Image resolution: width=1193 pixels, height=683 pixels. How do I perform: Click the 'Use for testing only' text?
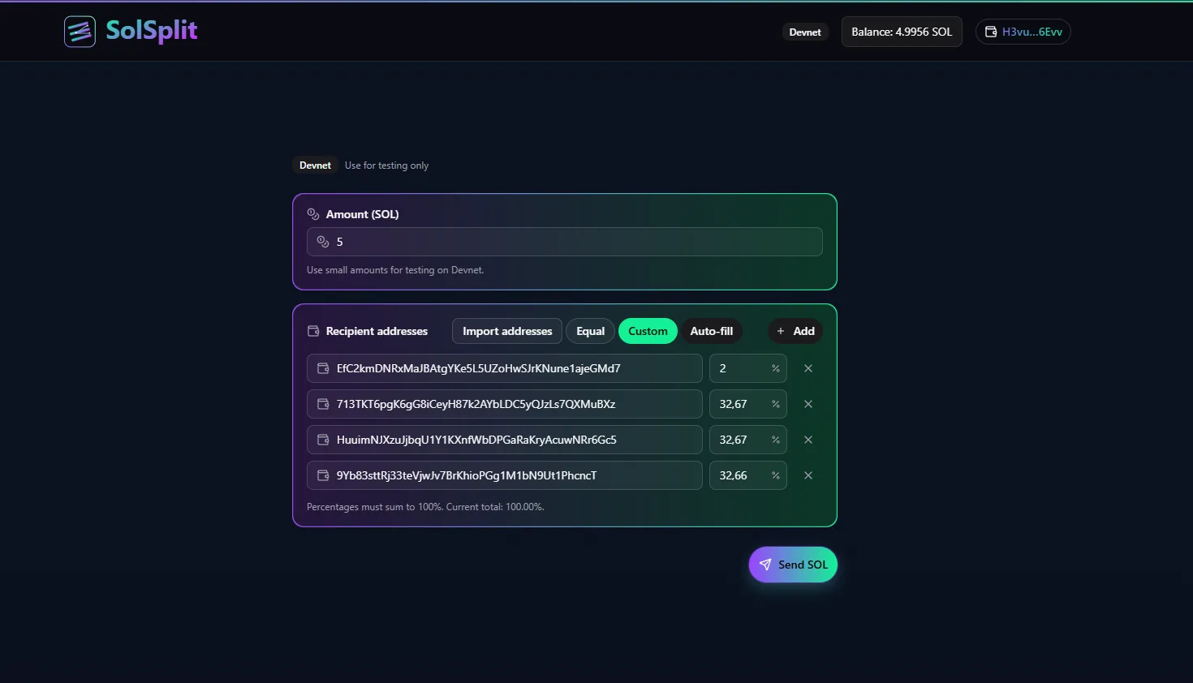386,165
